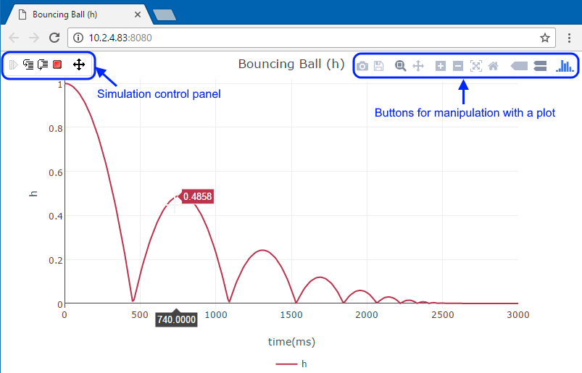The image size is (582, 373).
Task: Stop the simulation with the red square
Action: [57, 65]
